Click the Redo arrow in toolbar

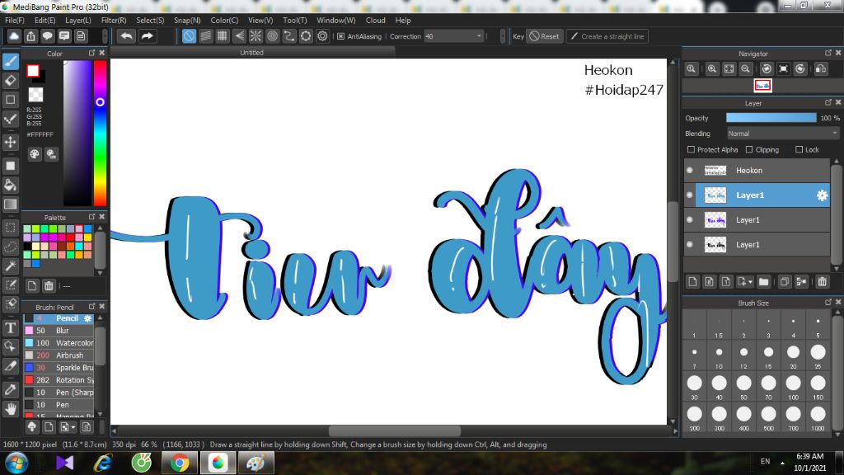[147, 36]
